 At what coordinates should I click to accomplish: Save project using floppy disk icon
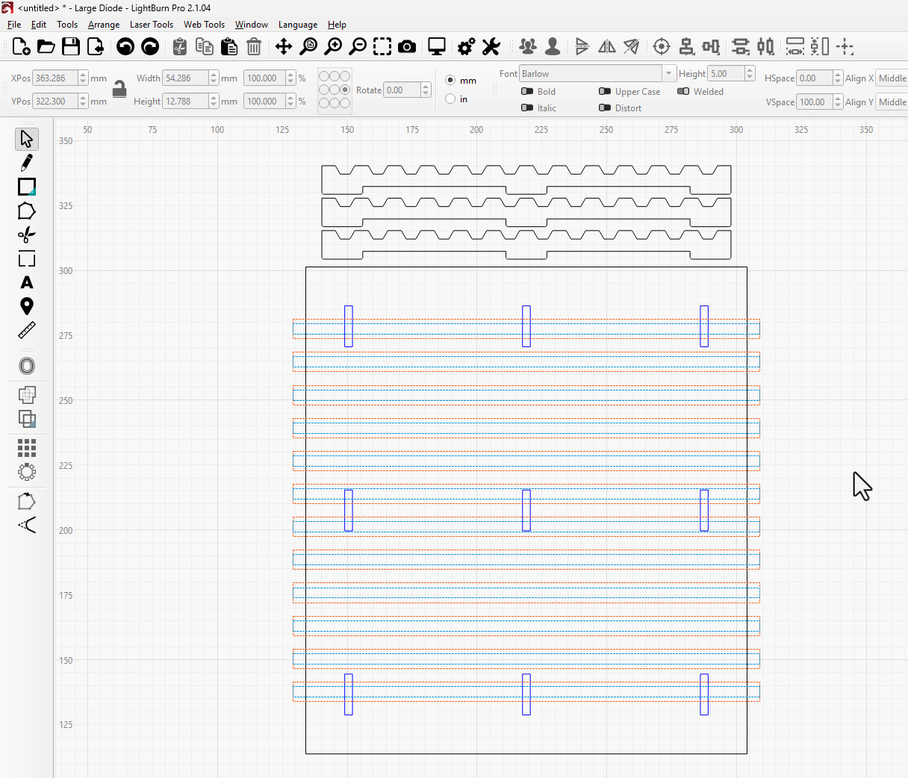71,47
